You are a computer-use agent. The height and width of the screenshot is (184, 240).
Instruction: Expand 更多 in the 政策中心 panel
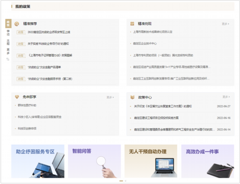coord(226,97)
